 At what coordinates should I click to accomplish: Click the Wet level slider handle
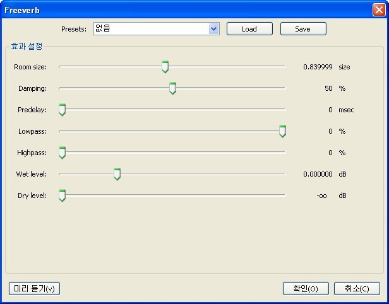click(x=117, y=174)
